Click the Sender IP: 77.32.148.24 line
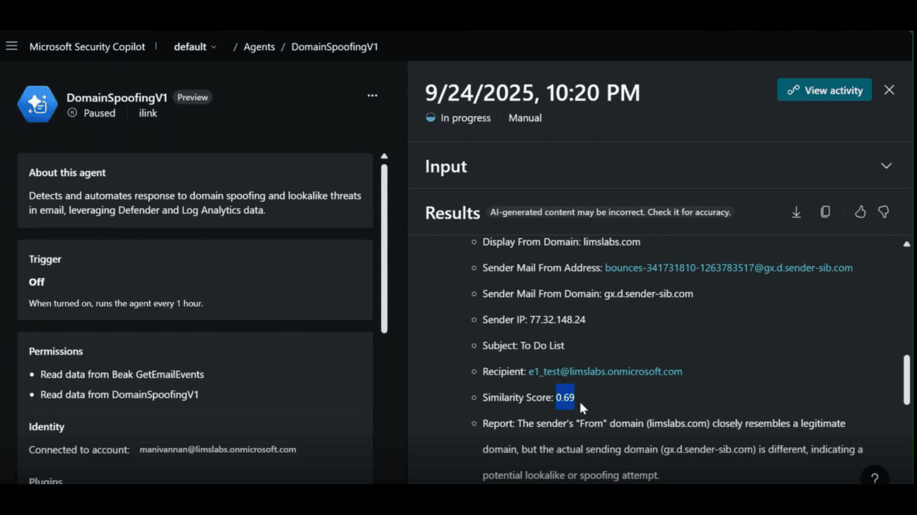The image size is (917, 515). point(534,320)
